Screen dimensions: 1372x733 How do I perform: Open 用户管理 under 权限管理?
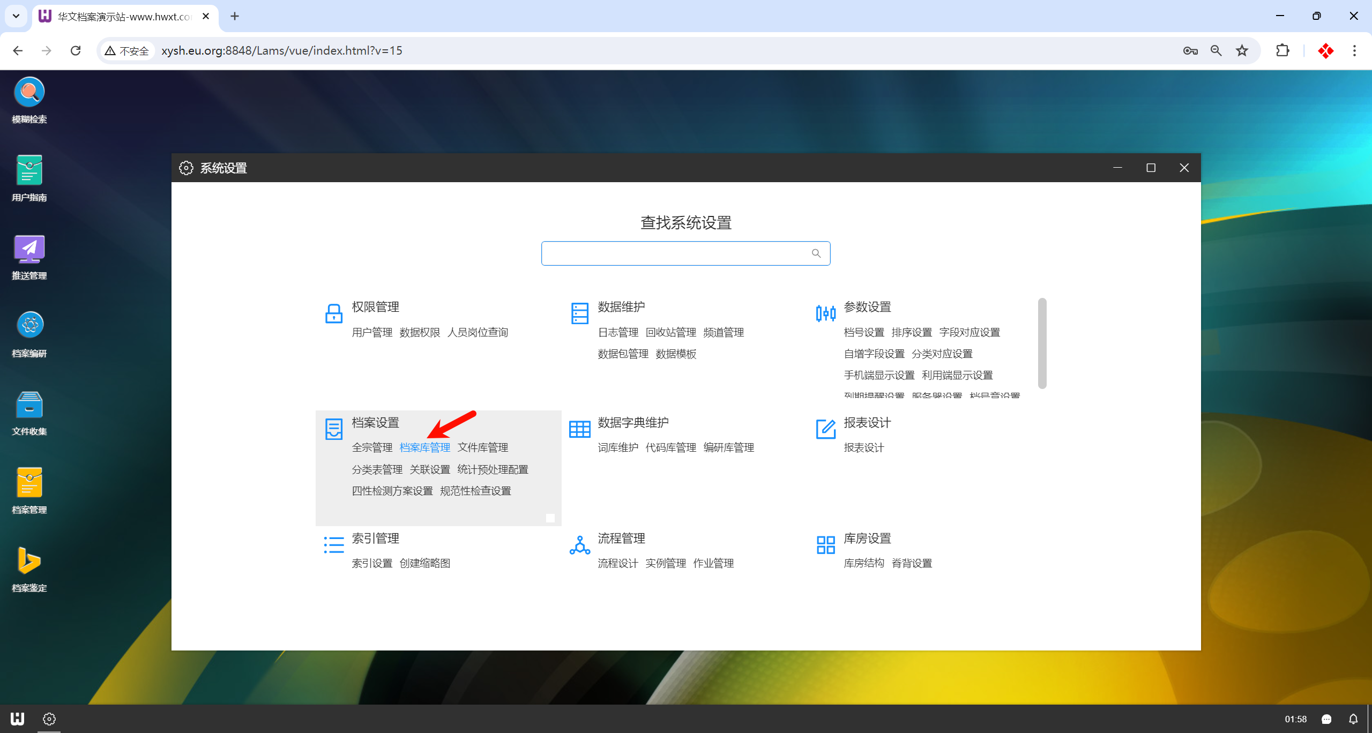point(372,332)
